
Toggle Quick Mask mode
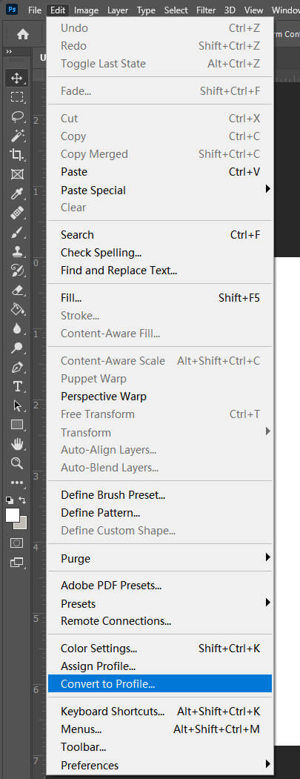[17, 543]
